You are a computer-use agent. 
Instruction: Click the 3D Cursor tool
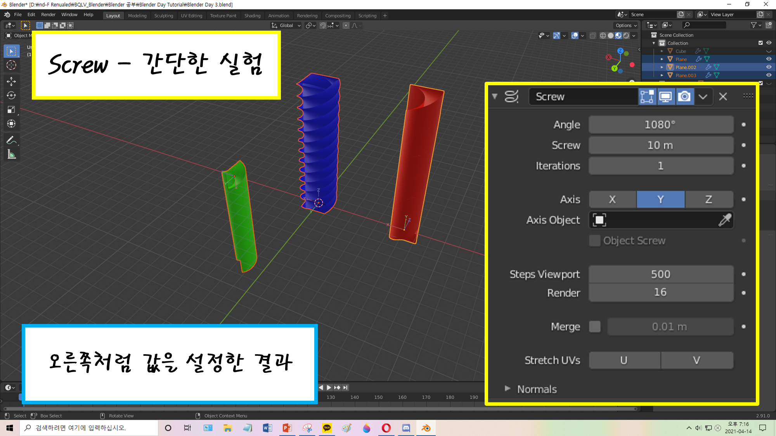click(x=11, y=65)
